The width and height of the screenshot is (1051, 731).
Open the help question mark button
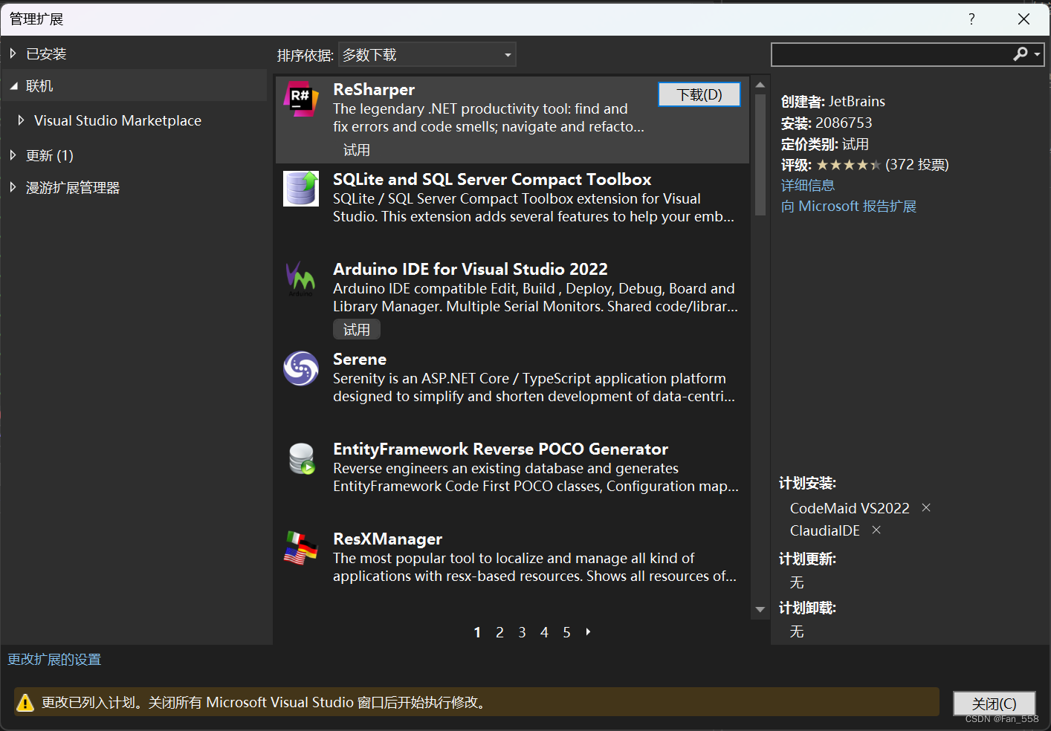coord(971,19)
